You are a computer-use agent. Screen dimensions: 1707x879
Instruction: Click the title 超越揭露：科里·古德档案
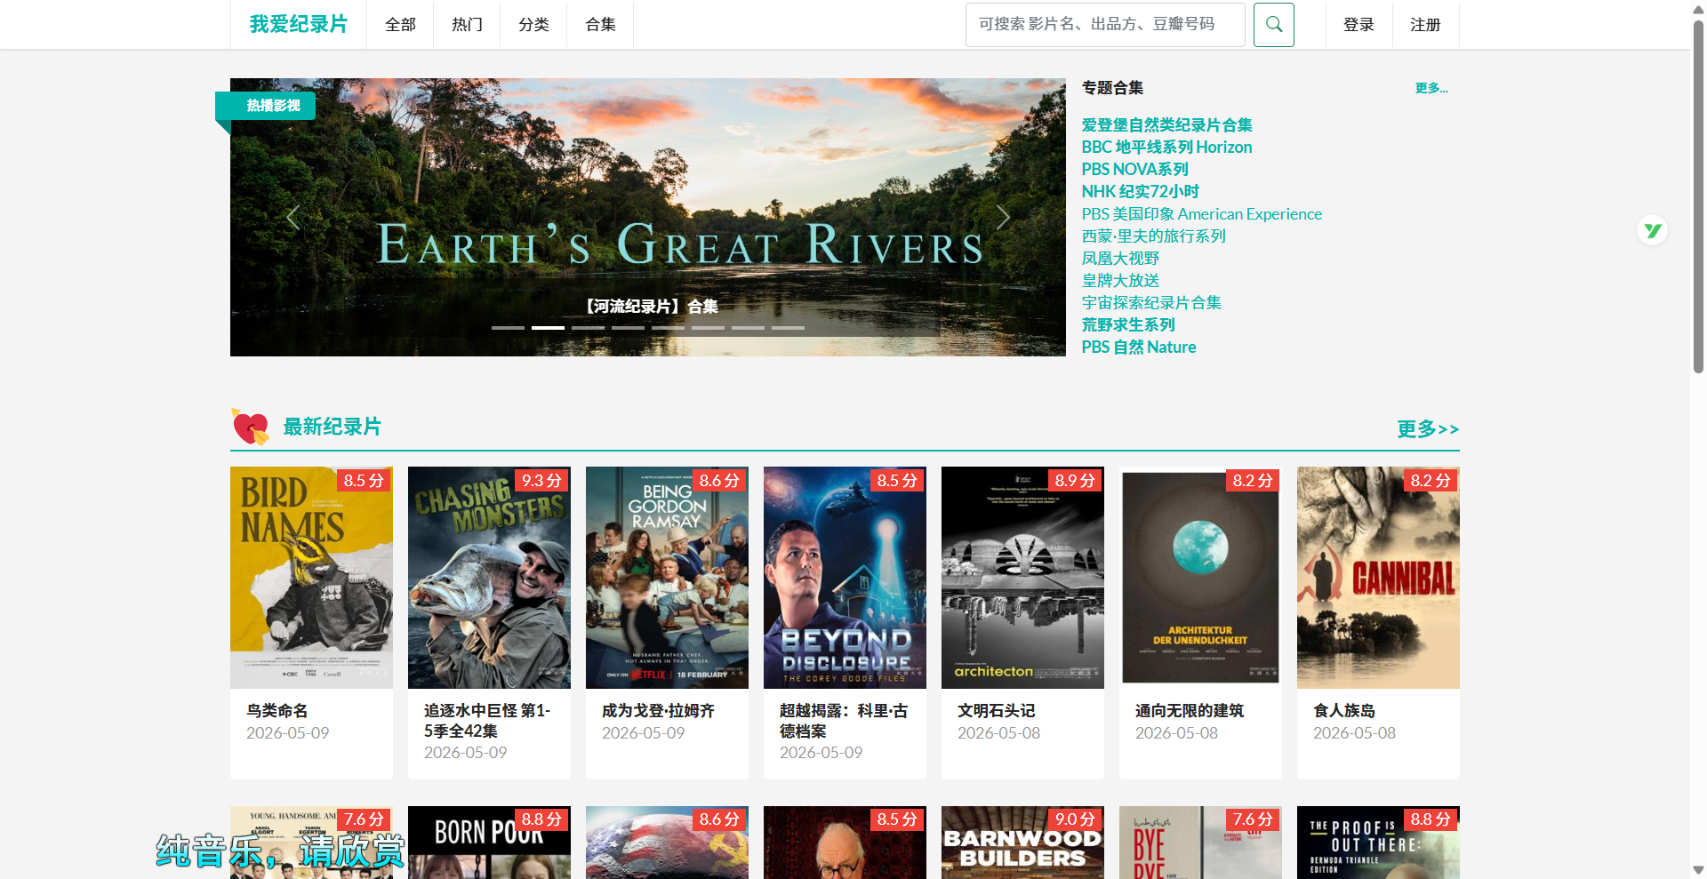click(844, 721)
